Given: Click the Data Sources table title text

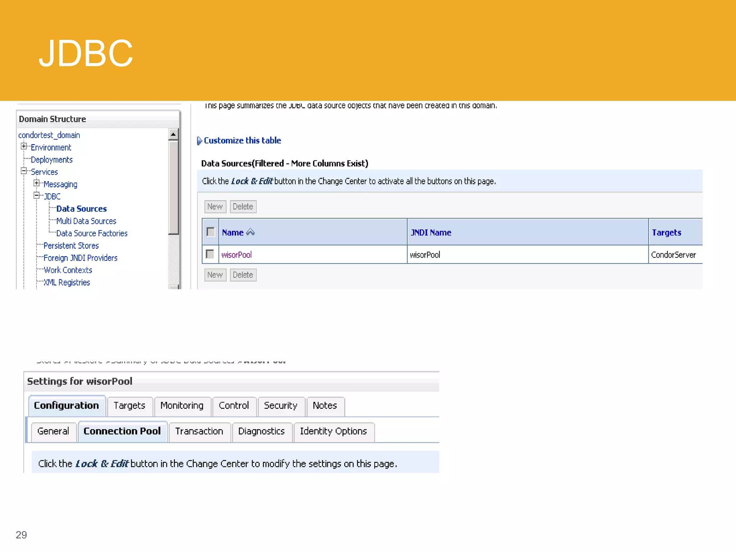Looking at the screenshot, I should pyautogui.click(x=285, y=164).
